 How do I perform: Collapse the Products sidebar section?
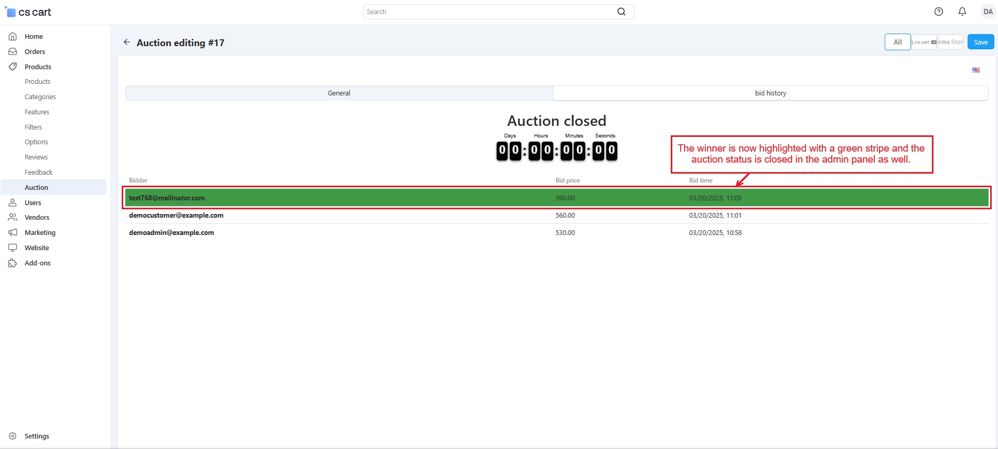[x=38, y=67]
